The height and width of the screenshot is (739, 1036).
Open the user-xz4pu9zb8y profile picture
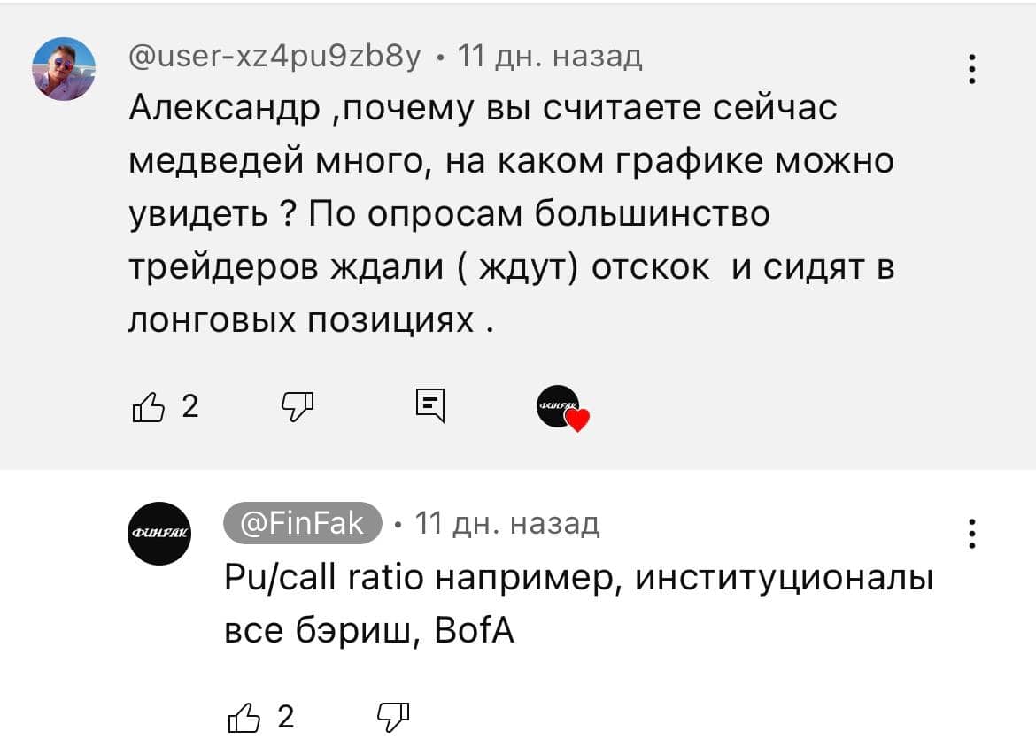coord(64,69)
